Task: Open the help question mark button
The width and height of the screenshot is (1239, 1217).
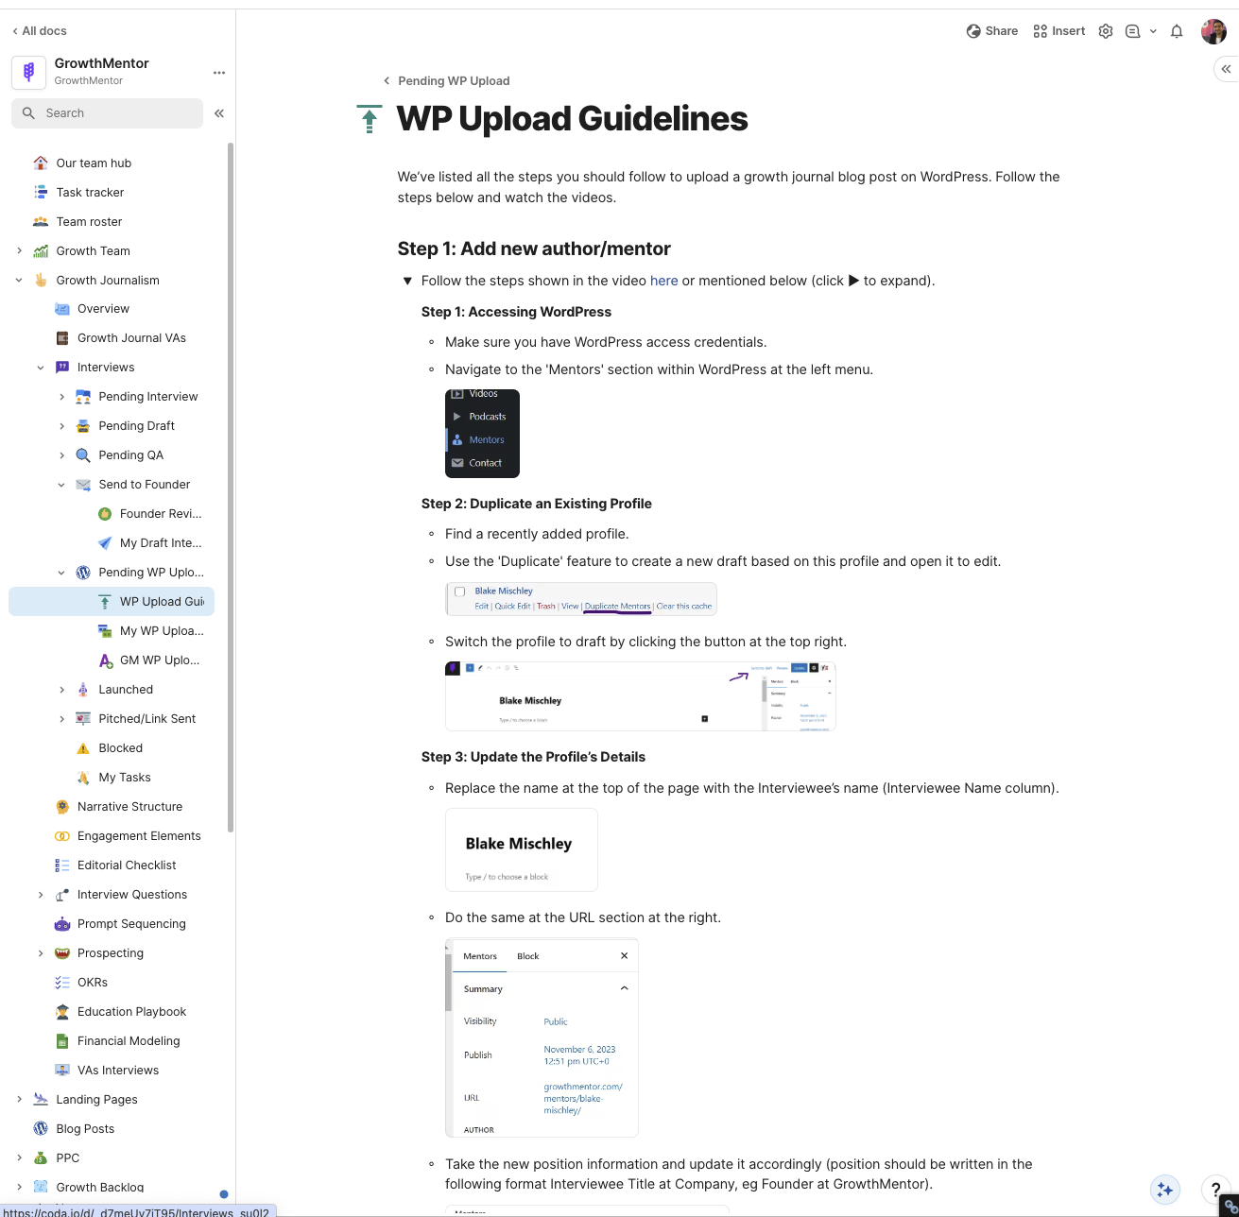Action: 1215,1191
